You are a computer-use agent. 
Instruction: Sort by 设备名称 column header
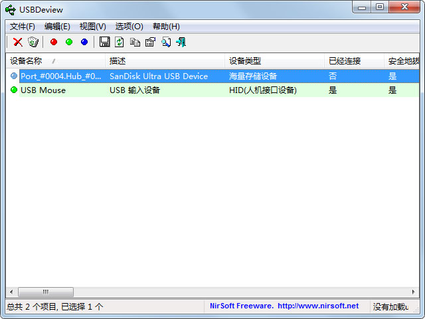pyautogui.click(x=27, y=61)
